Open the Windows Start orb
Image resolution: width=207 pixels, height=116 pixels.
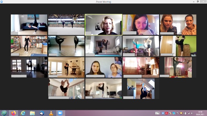4,113
